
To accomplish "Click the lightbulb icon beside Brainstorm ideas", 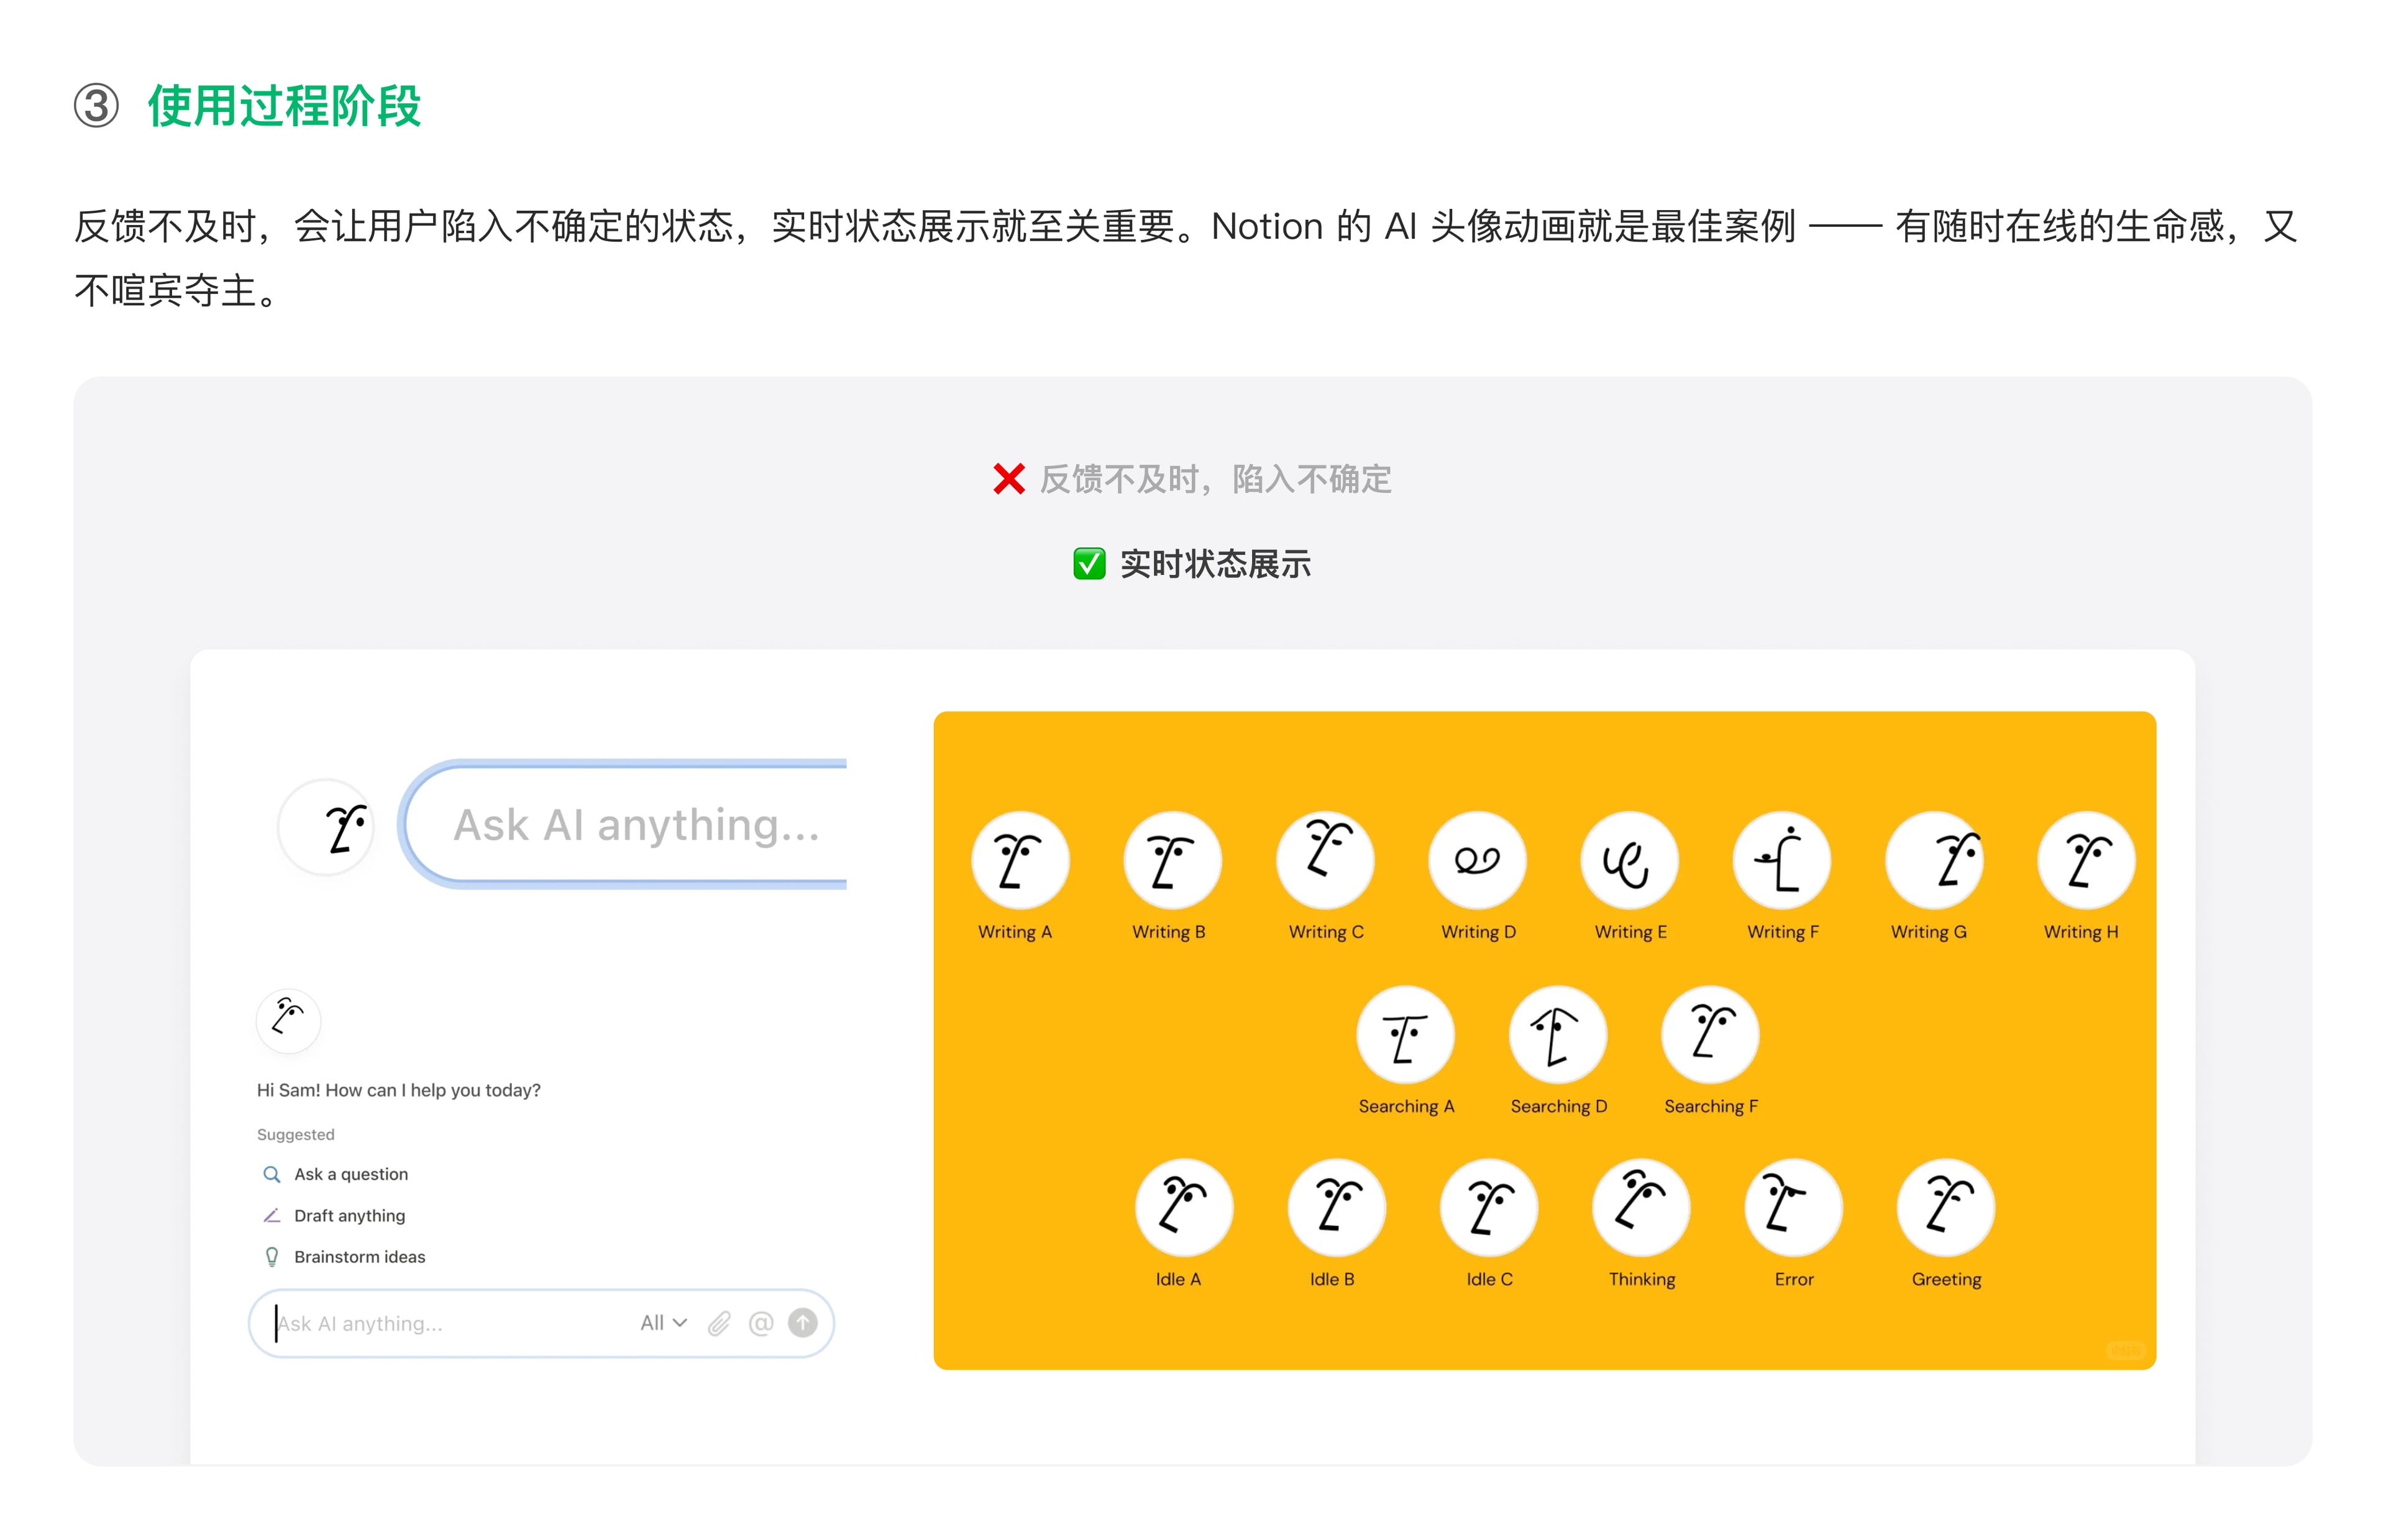I will tap(271, 1257).
